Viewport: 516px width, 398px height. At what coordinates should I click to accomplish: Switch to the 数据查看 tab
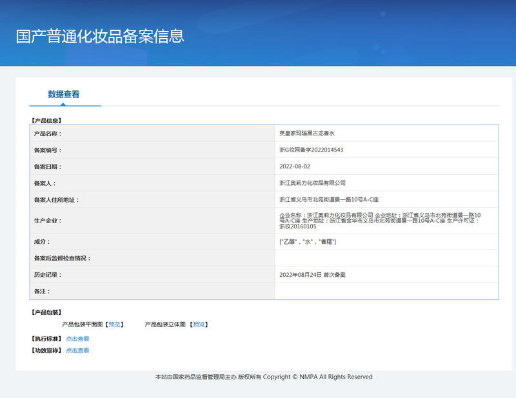[x=64, y=94]
